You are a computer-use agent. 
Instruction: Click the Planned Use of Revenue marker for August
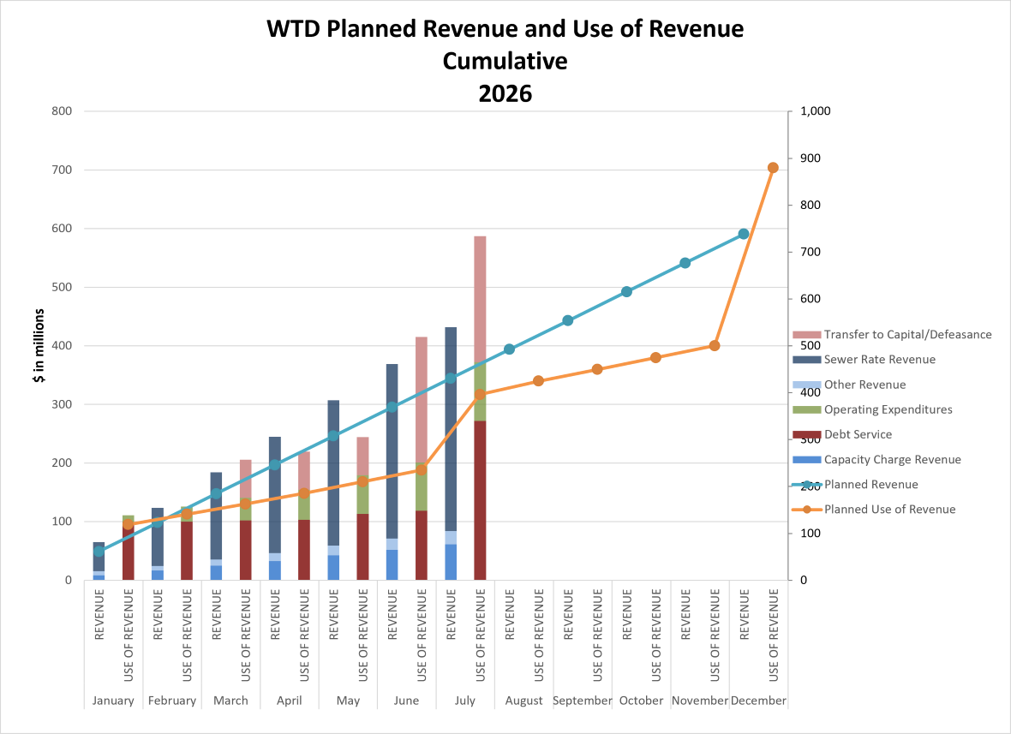point(538,381)
